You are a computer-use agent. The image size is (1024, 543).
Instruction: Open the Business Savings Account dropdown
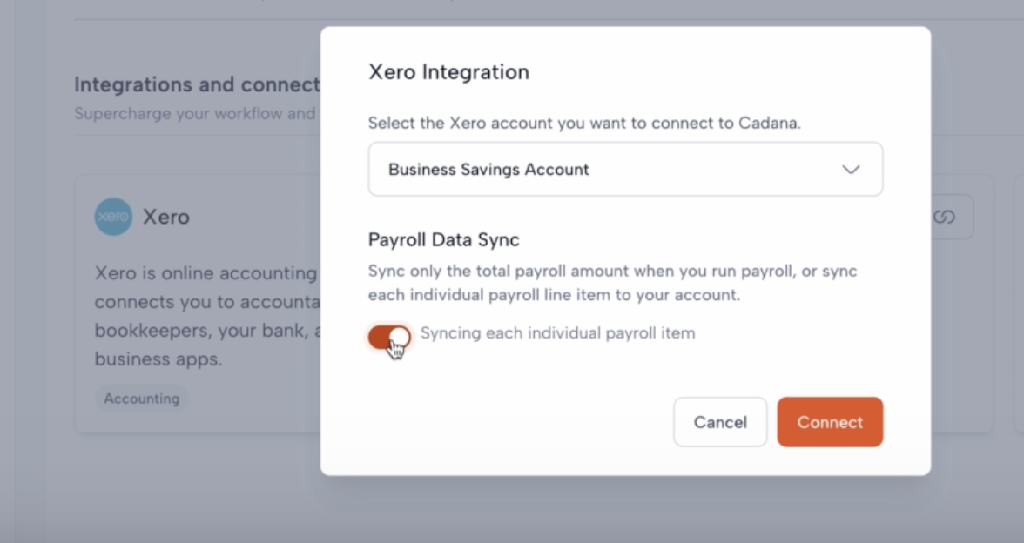(x=625, y=170)
